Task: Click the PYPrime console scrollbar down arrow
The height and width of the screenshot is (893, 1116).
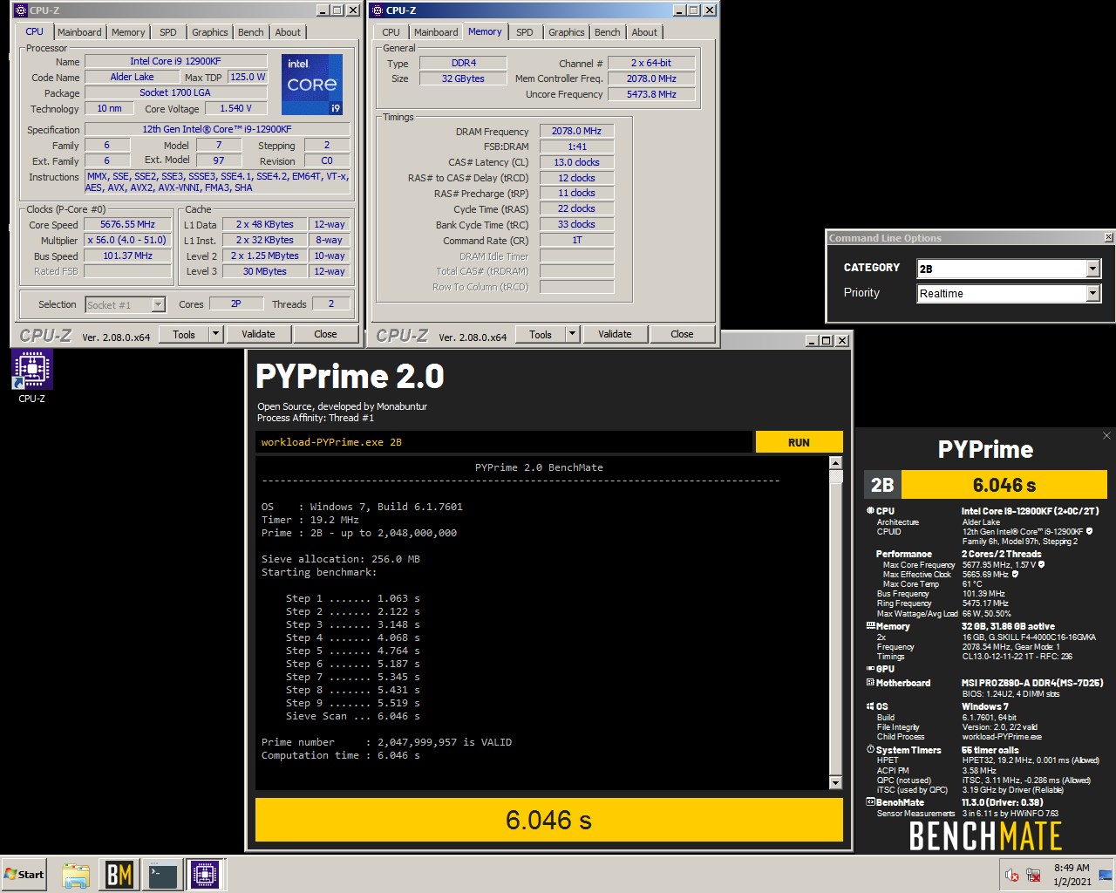Action: tap(835, 782)
